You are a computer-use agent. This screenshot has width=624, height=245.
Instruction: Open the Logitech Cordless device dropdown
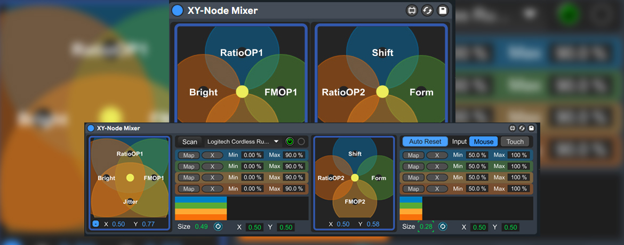tap(243, 142)
